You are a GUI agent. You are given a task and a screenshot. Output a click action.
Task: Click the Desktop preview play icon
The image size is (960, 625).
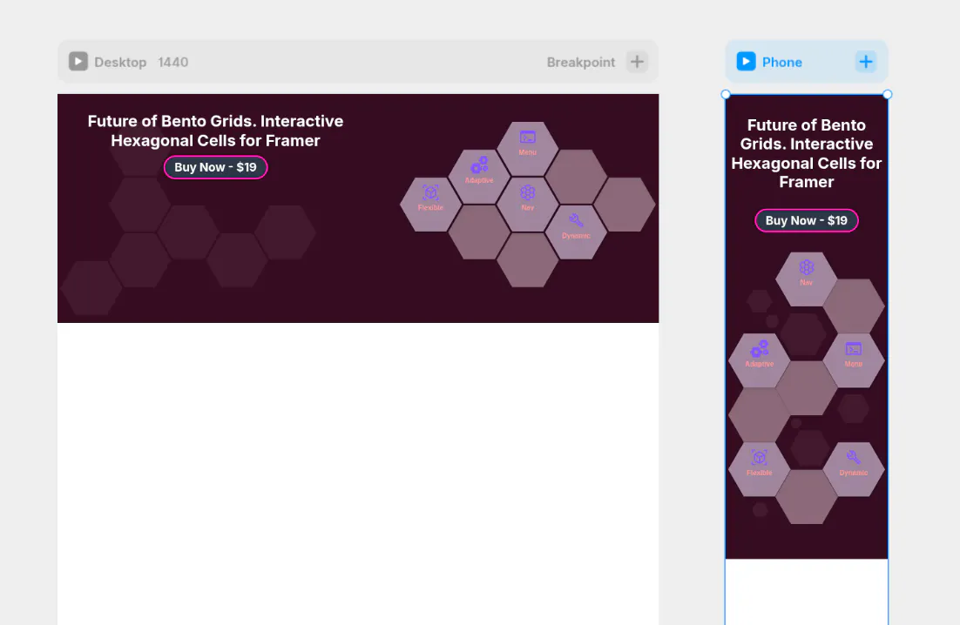[78, 62]
